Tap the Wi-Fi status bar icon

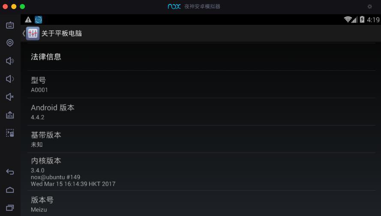348,19
